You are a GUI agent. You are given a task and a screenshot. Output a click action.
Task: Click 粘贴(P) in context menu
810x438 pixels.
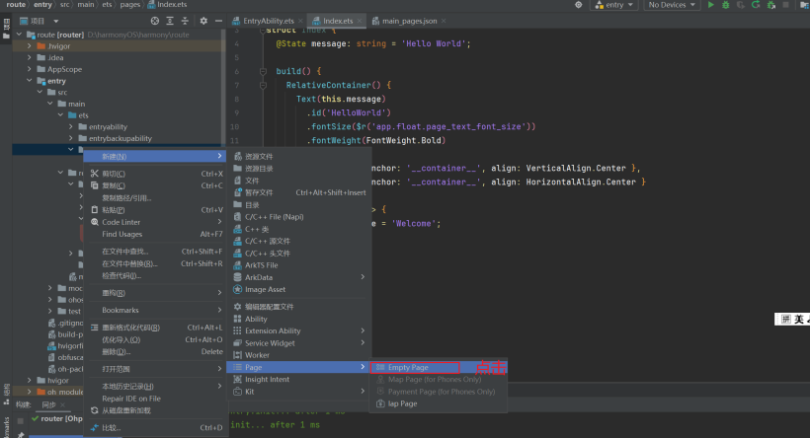point(155,210)
